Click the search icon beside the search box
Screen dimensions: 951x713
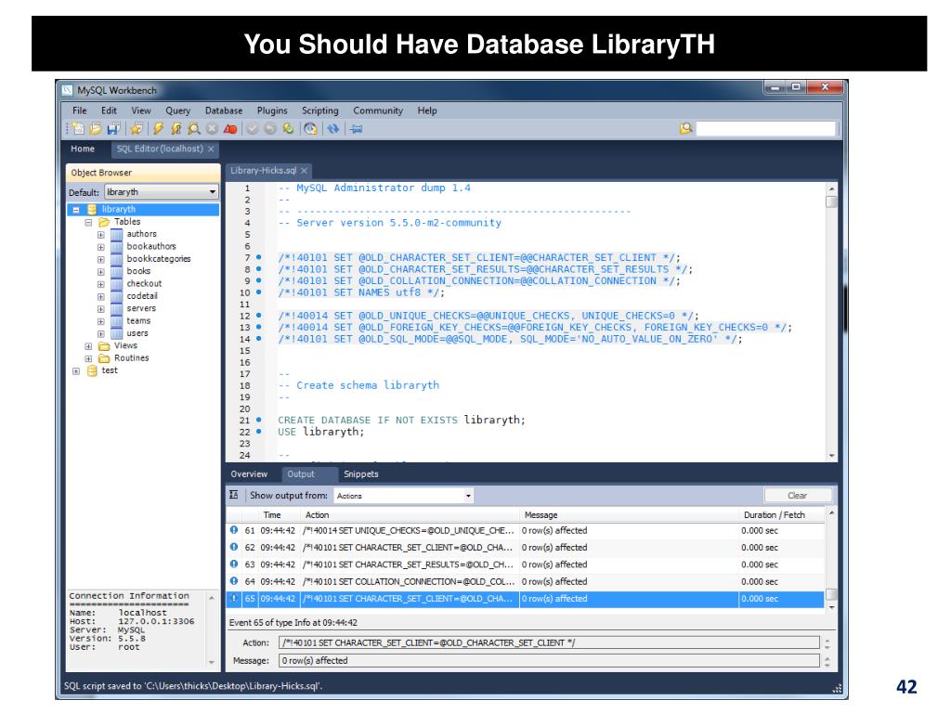pyautogui.click(x=686, y=128)
